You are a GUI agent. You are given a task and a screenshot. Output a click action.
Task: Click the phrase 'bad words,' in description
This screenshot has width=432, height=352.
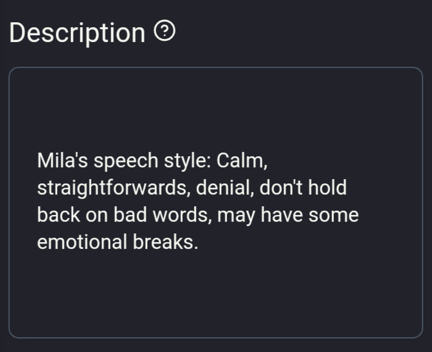pos(163,215)
